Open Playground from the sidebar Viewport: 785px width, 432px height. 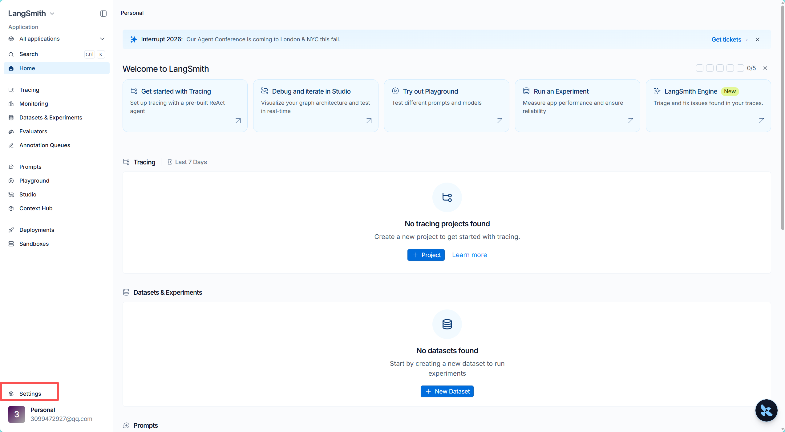pos(57,181)
